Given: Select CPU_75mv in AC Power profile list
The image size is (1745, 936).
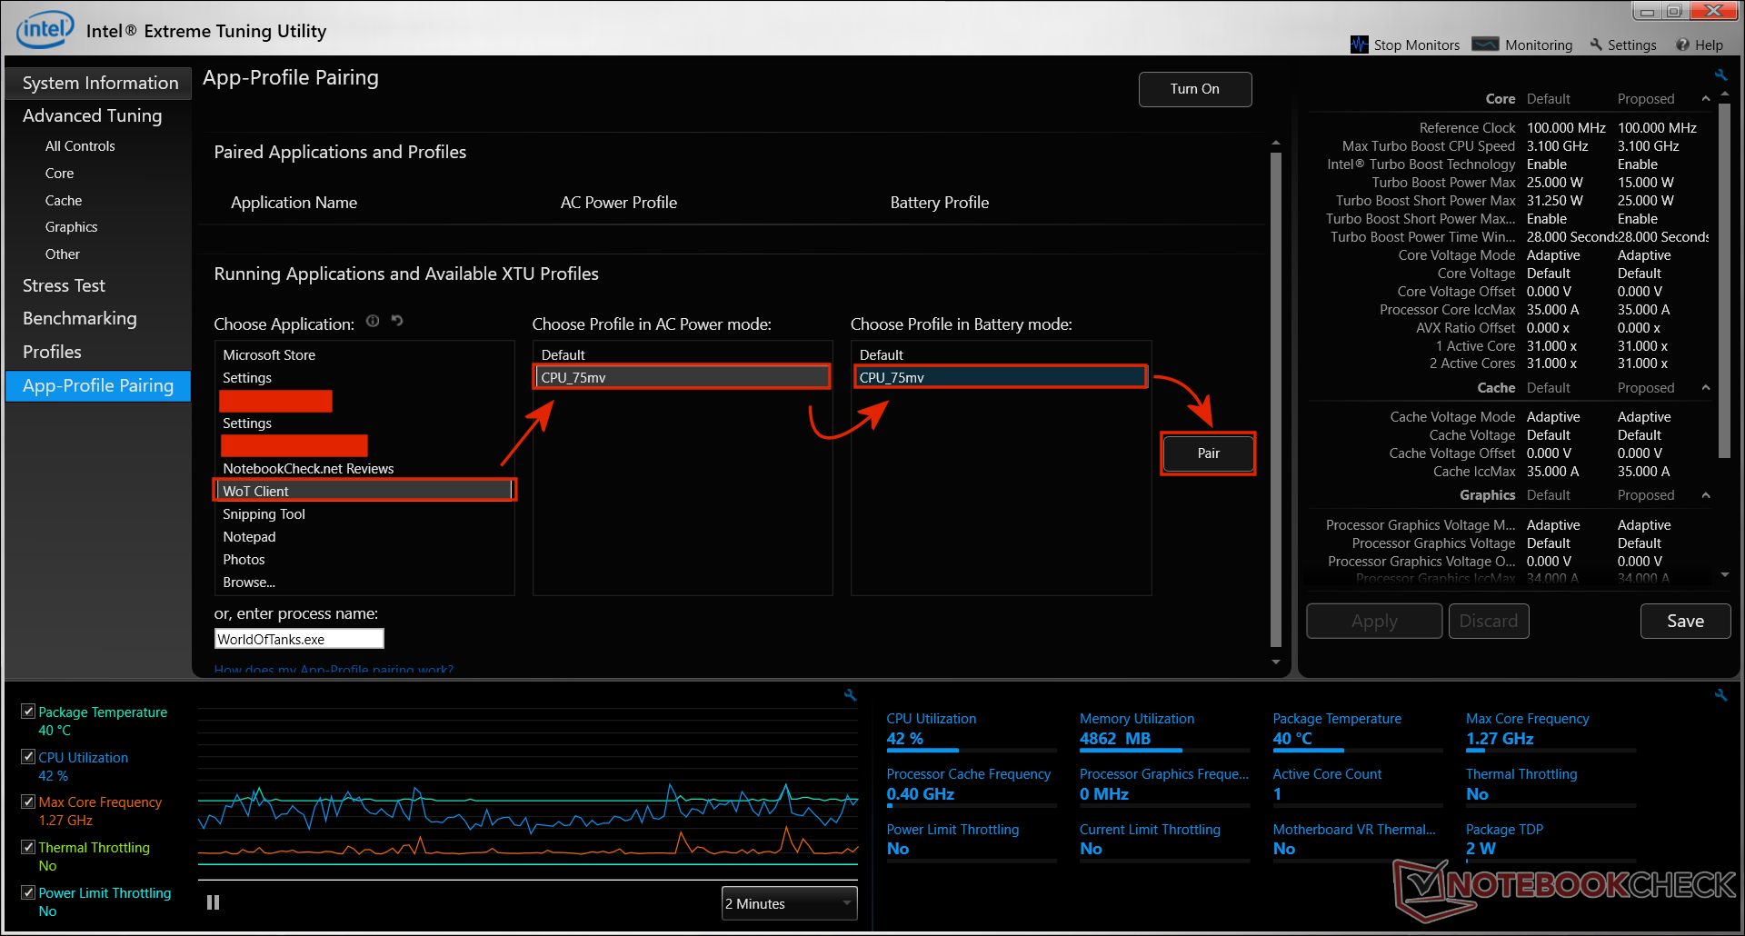Looking at the screenshot, I should click(682, 377).
